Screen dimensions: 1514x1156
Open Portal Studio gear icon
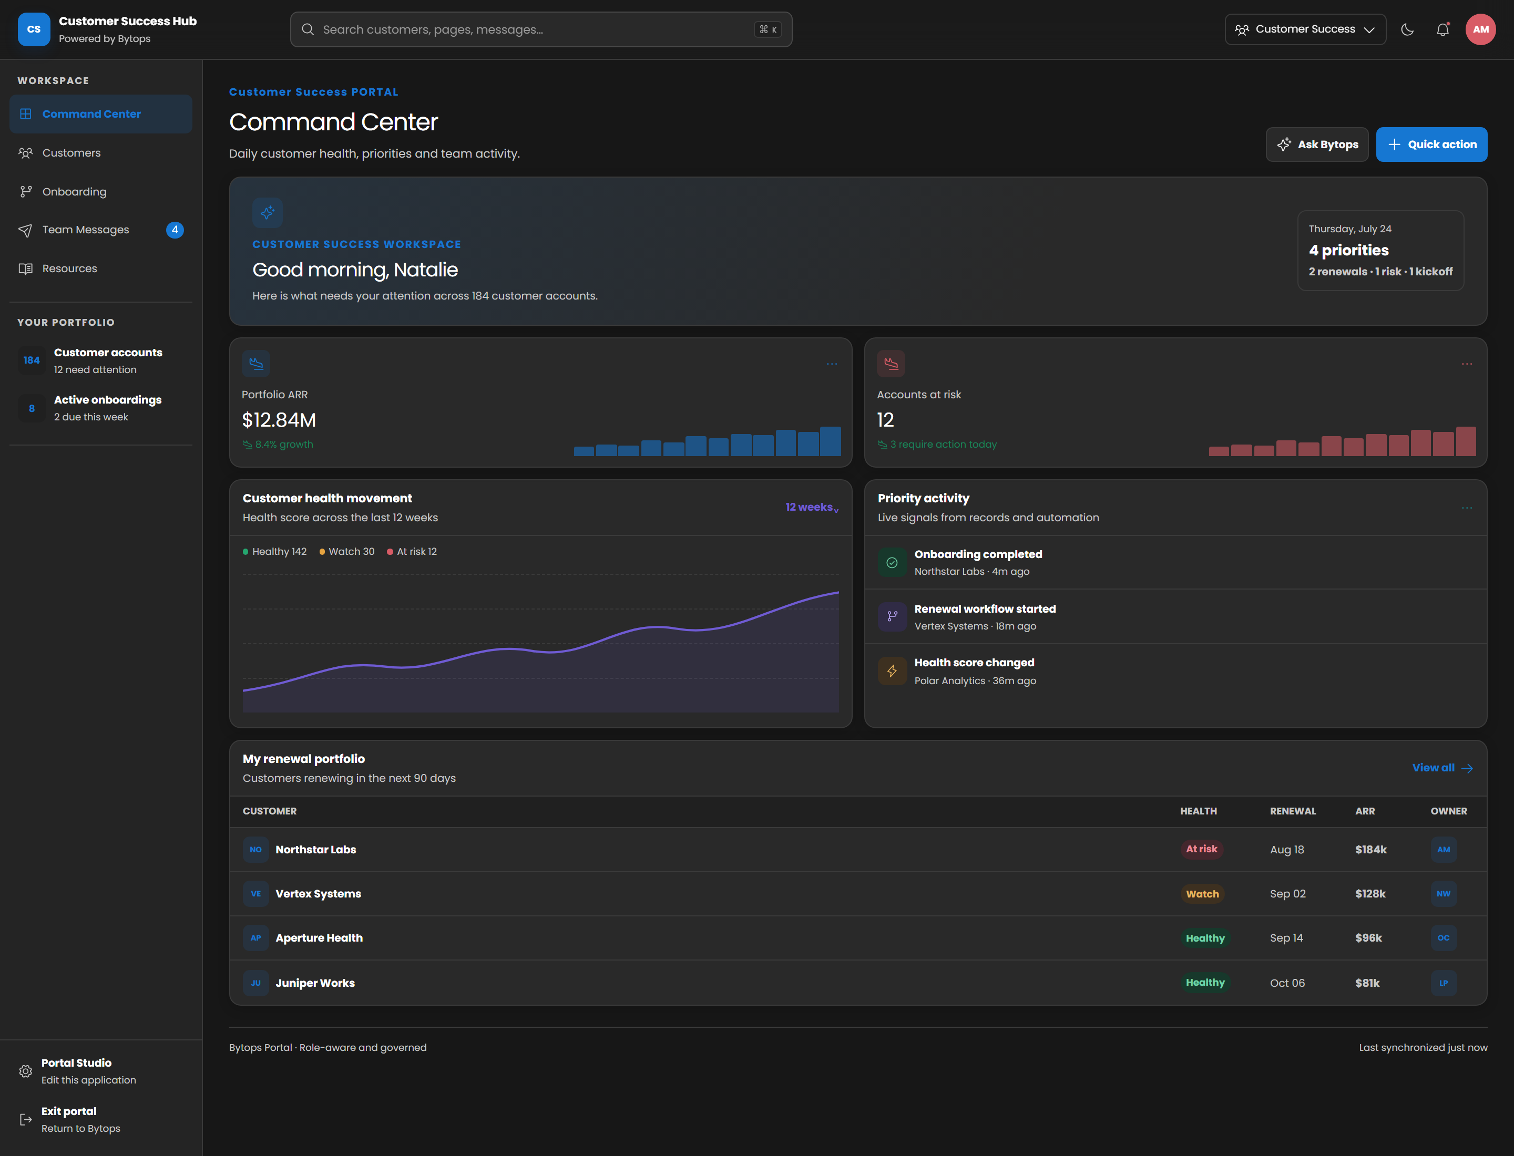click(25, 1071)
